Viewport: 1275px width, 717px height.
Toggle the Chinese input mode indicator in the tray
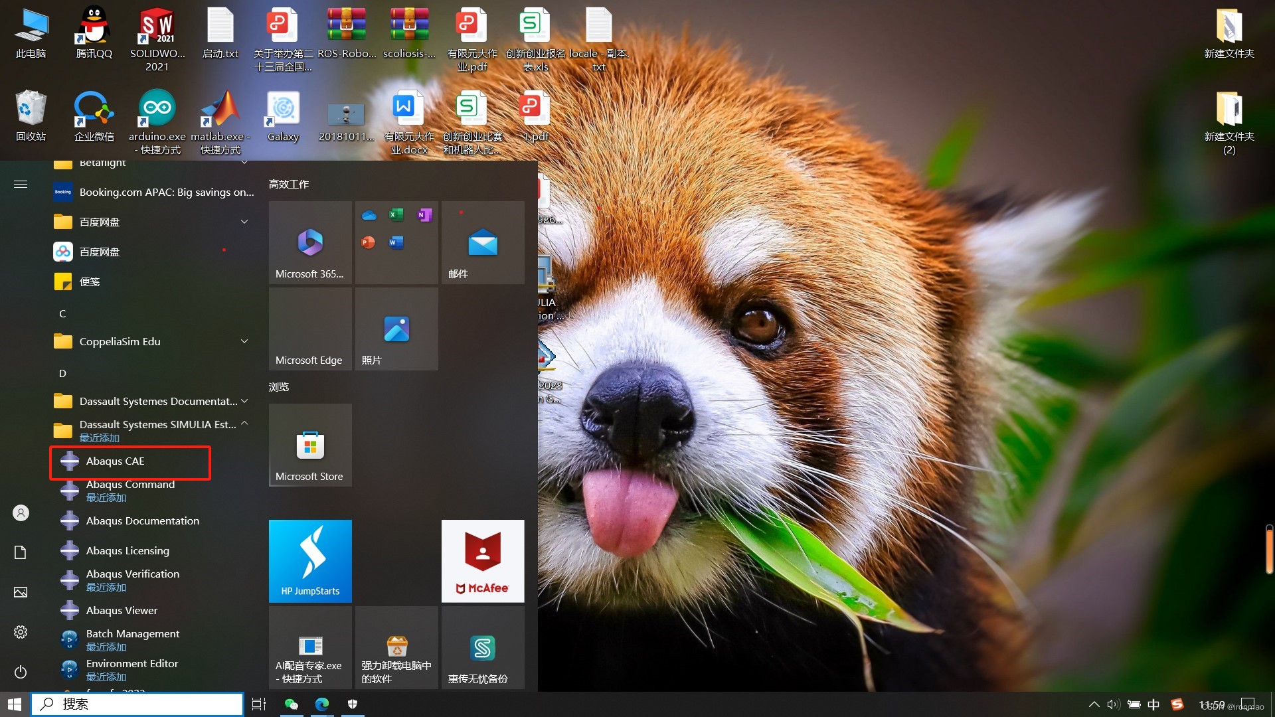1153,704
